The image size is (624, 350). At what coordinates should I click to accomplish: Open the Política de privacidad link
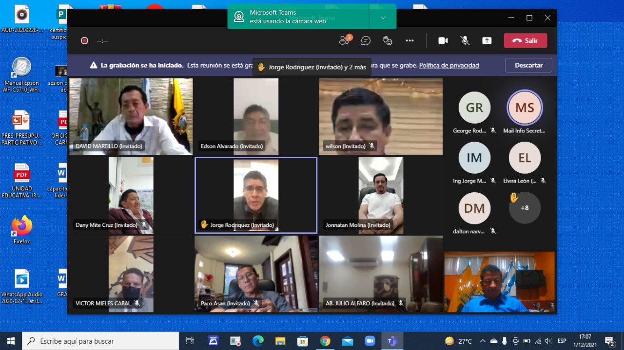coord(448,65)
